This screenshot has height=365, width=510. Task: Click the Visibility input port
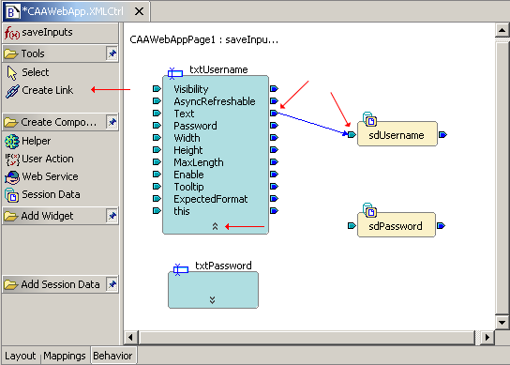coord(157,88)
